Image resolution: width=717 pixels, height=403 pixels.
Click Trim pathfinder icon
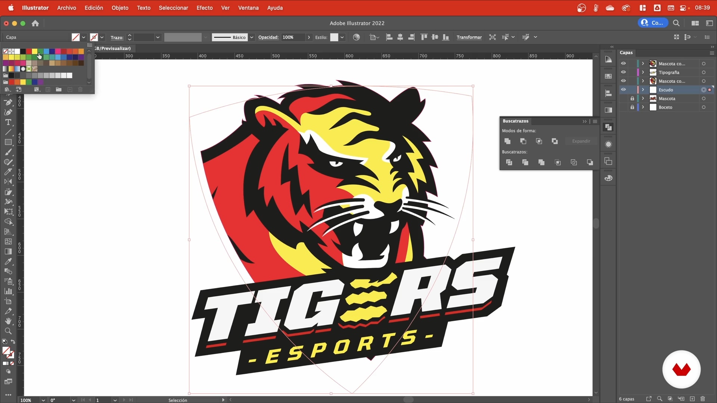coord(525,162)
